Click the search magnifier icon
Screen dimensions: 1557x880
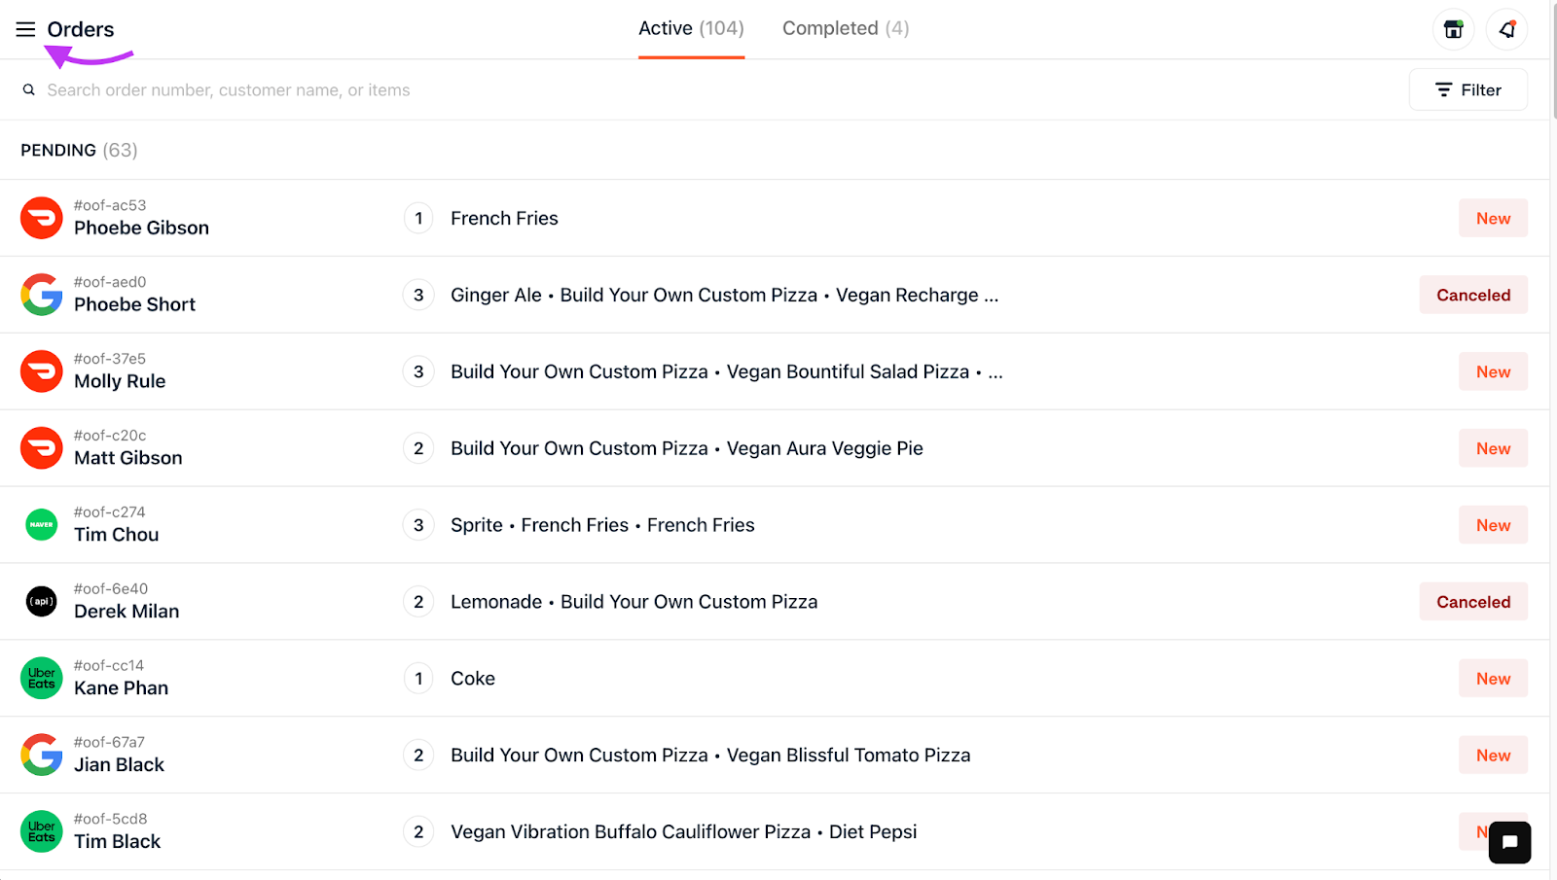[29, 89]
